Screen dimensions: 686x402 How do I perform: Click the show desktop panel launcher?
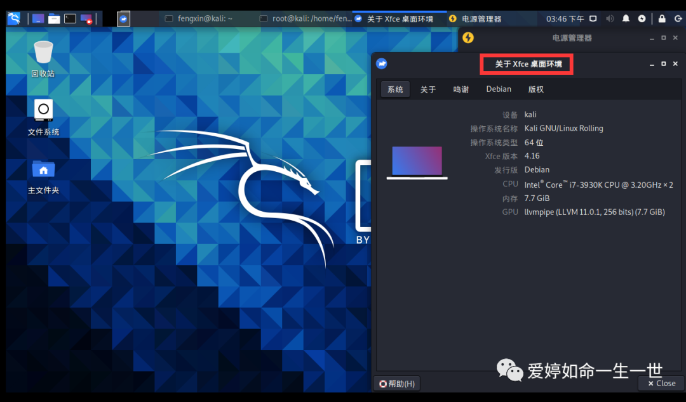click(38, 19)
